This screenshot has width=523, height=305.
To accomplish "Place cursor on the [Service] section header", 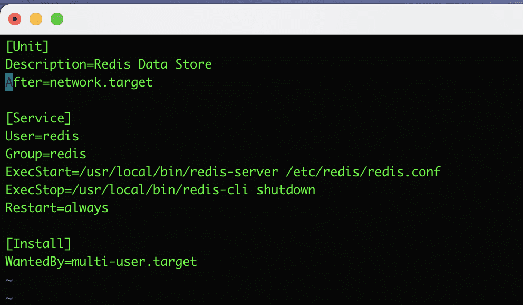I will tap(38, 118).
